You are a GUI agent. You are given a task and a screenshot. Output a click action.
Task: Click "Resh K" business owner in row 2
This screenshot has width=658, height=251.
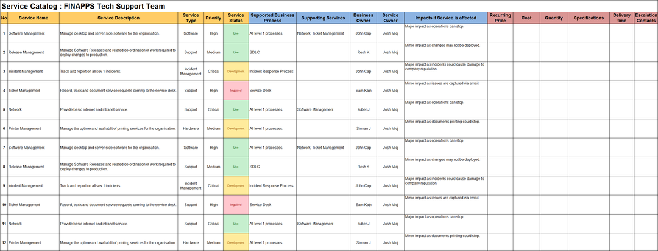point(363,52)
